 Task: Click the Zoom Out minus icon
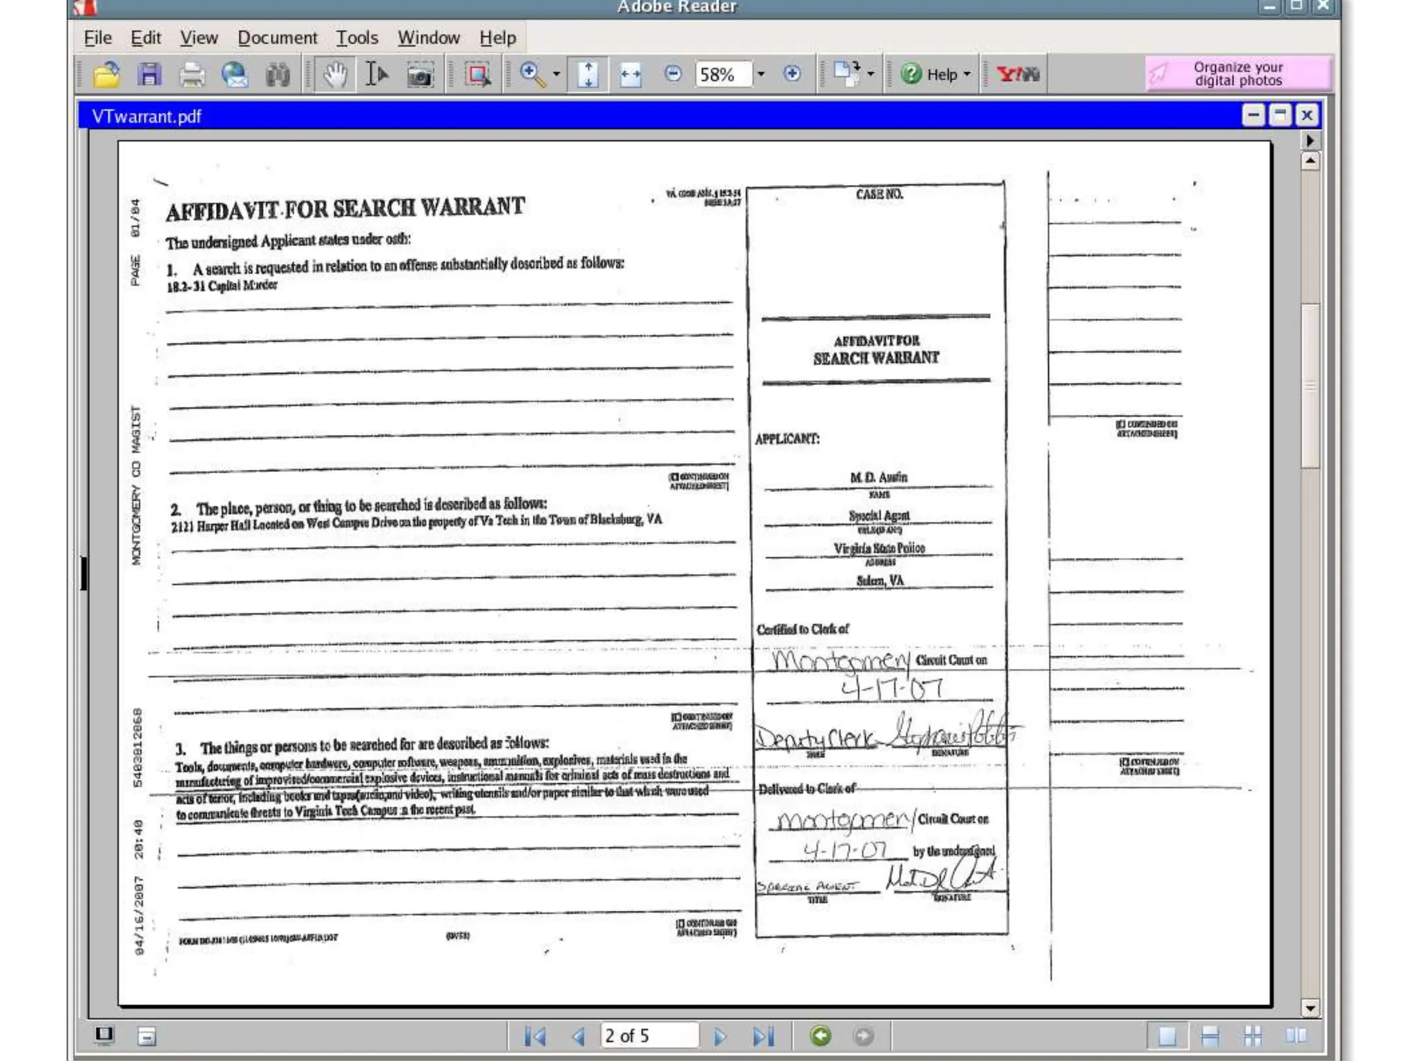tap(672, 74)
